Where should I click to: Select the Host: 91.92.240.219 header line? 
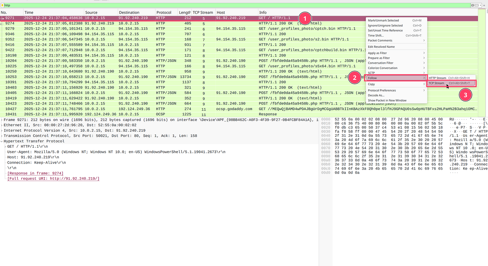tap(33, 157)
